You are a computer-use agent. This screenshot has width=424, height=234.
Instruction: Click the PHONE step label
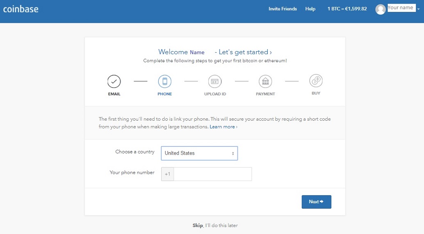tap(165, 94)
